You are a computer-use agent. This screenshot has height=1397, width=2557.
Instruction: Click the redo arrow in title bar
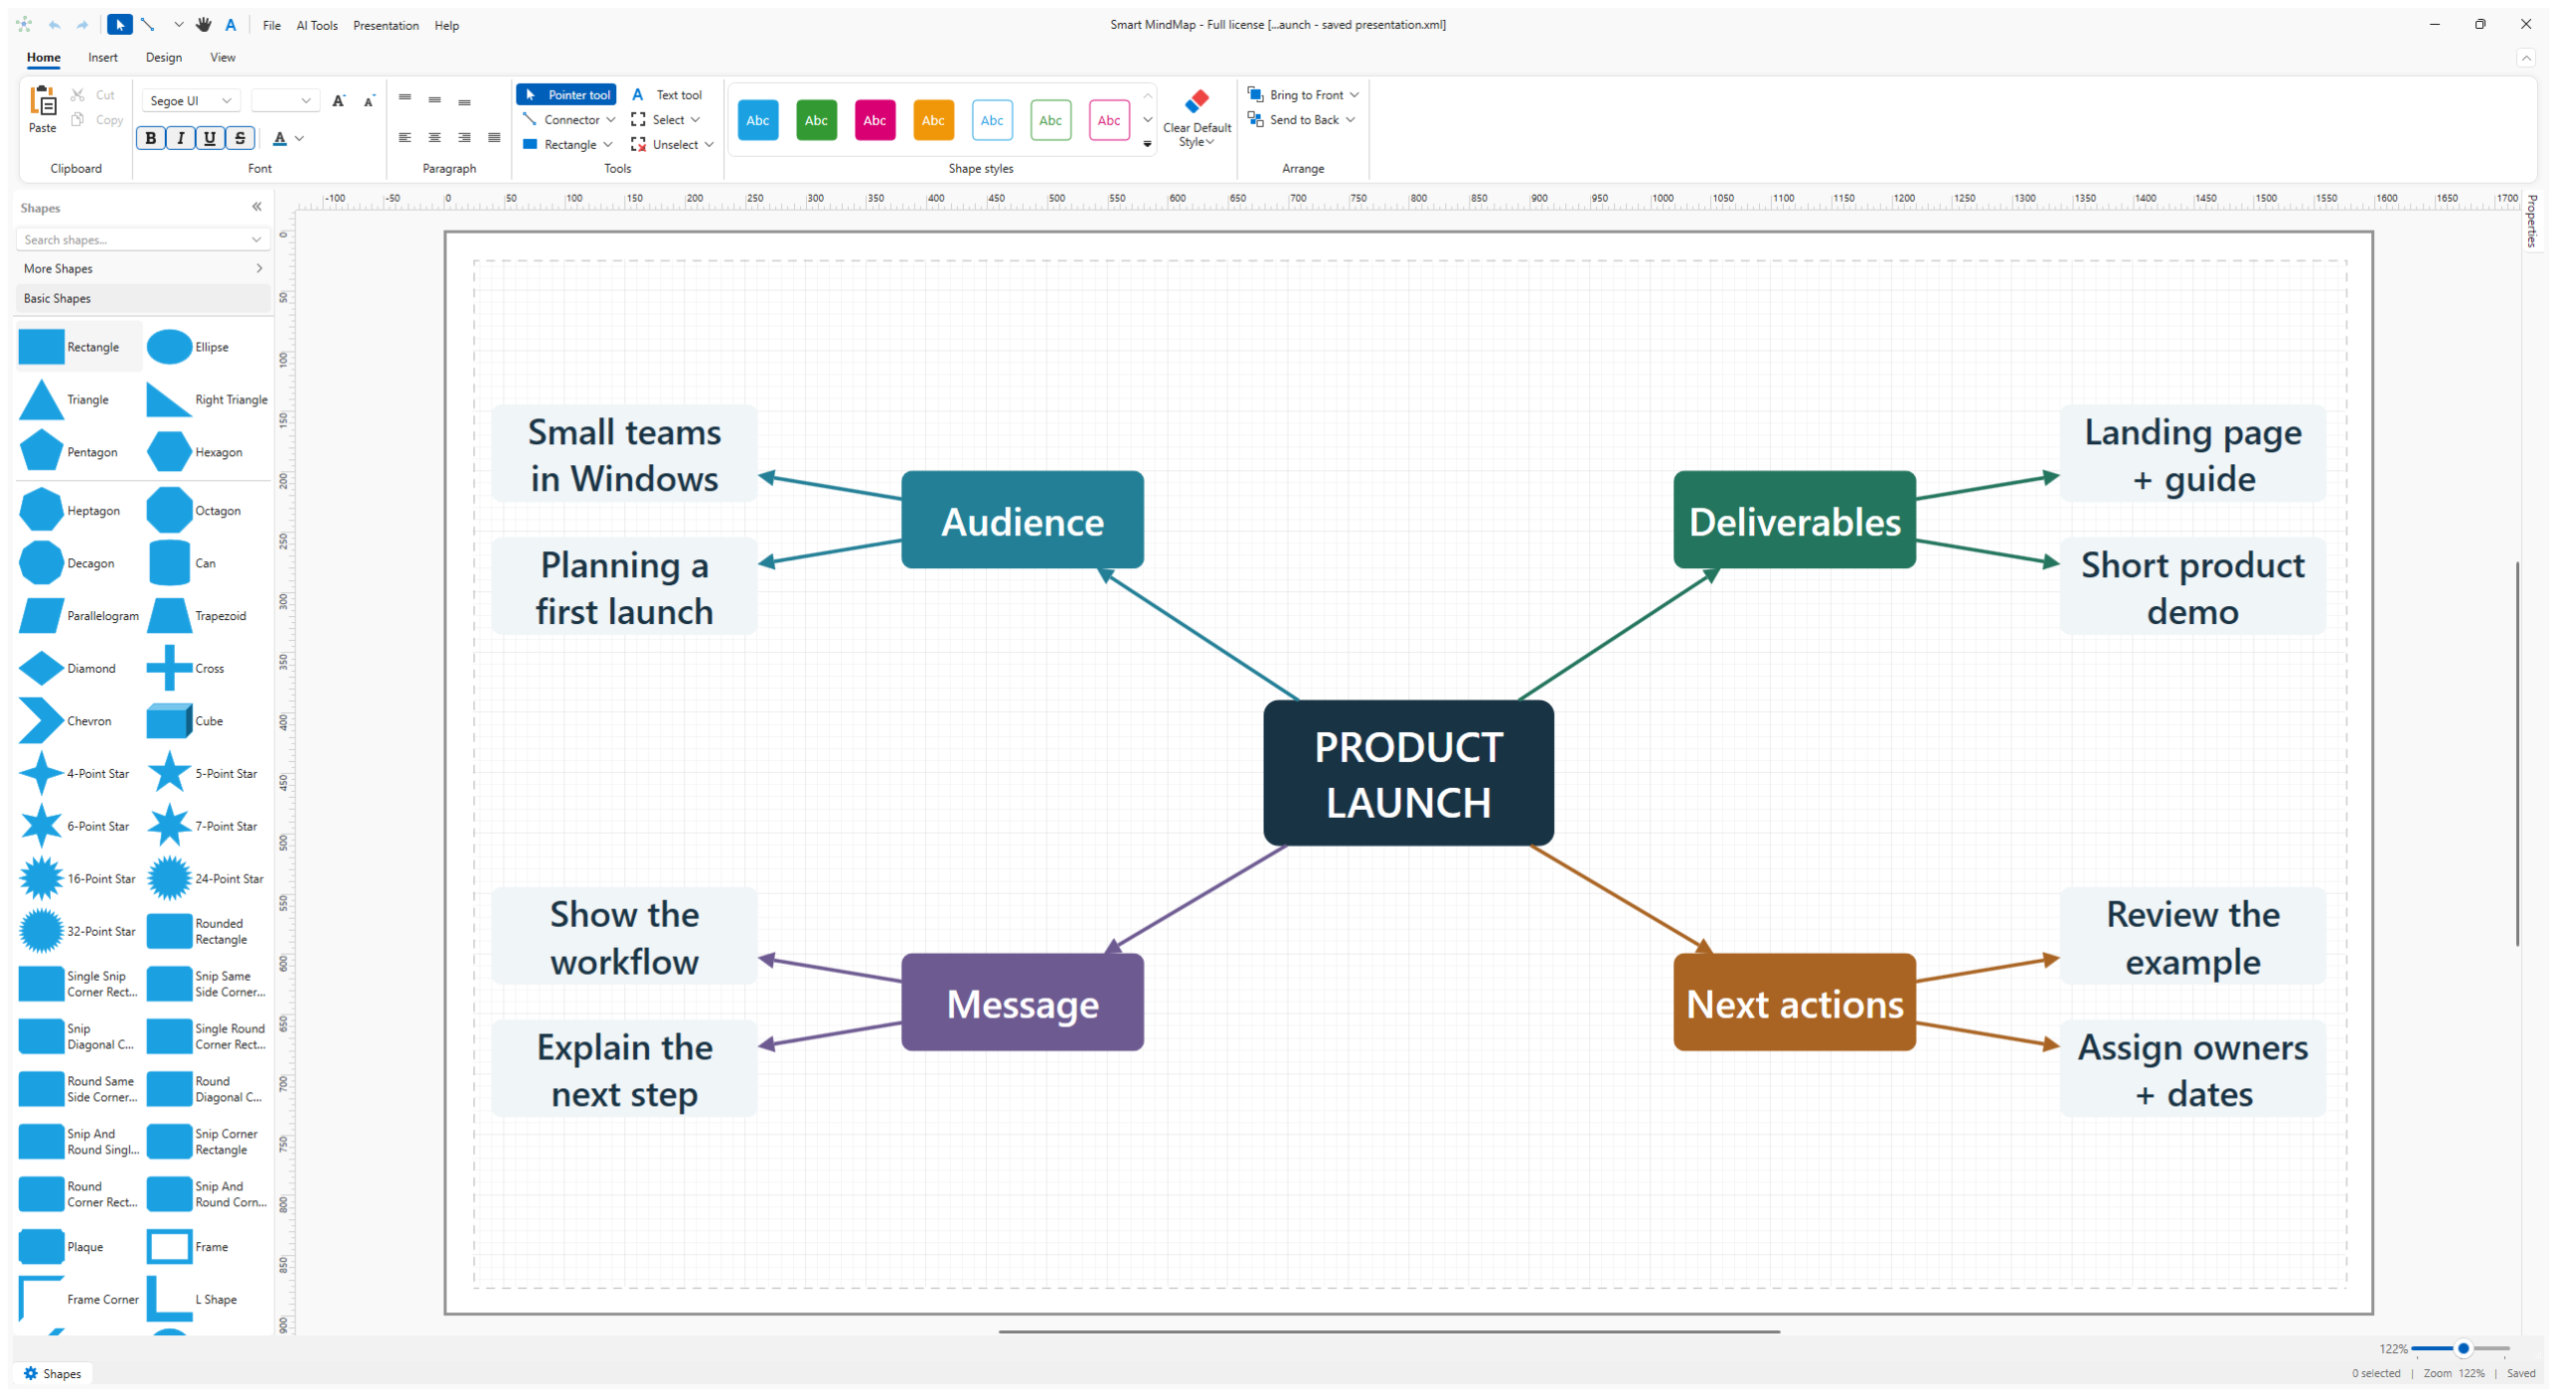(x=83, y=25)
